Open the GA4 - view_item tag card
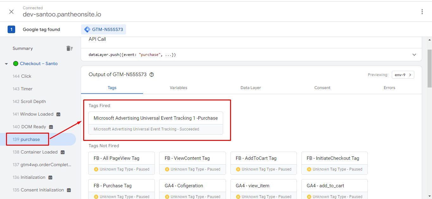Image resolution: width=432 pixels, height=199 pixels. 264,189
